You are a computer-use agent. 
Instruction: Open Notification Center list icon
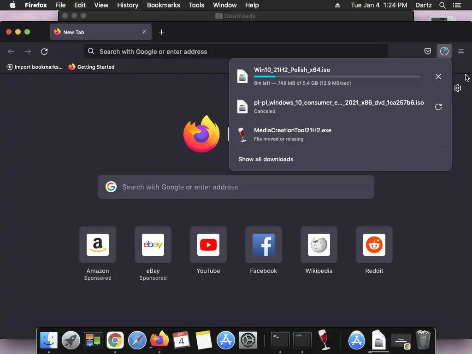[457, 5]
